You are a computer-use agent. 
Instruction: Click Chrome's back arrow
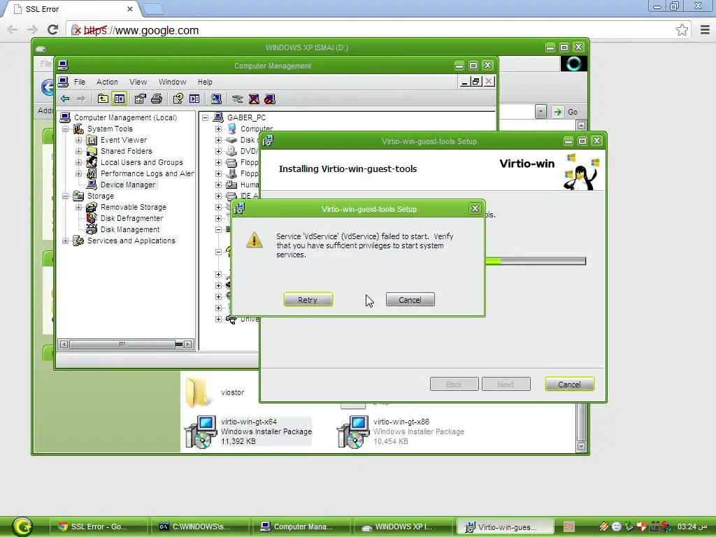[13, 30]
